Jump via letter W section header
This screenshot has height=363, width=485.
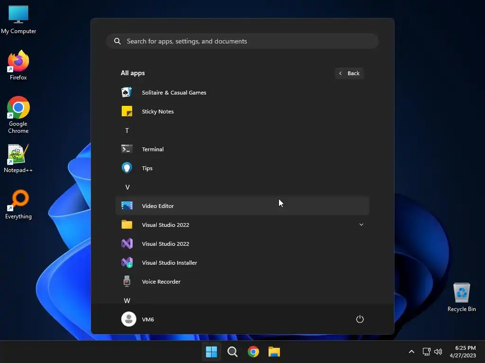(x=127, y=300)
